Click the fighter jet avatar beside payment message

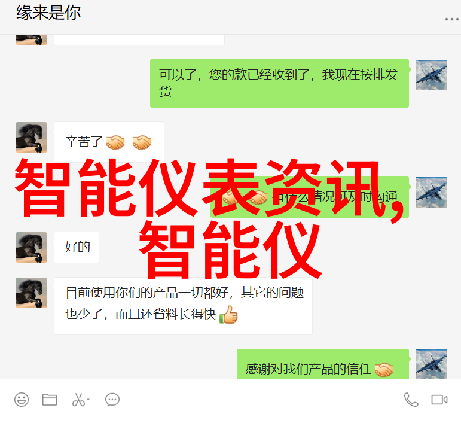(431, 75)
